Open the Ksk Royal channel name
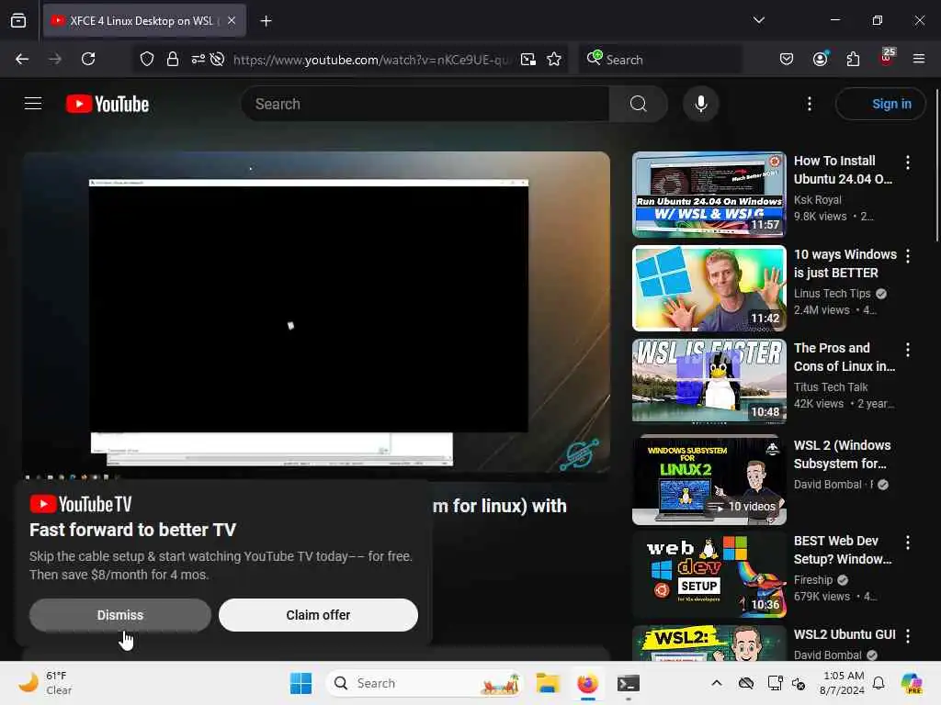The height and width of the screenshot is (705, 941). (x=817, y=199)
